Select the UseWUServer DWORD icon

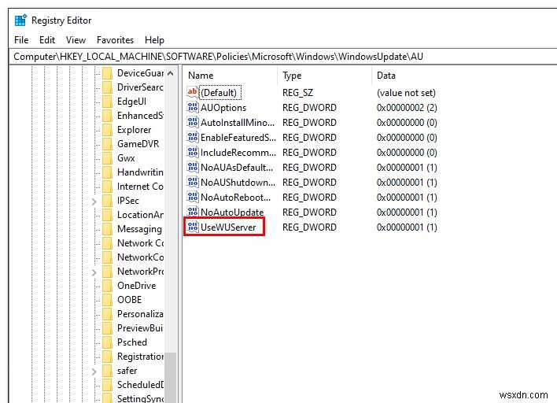click(x=193, y=227)
